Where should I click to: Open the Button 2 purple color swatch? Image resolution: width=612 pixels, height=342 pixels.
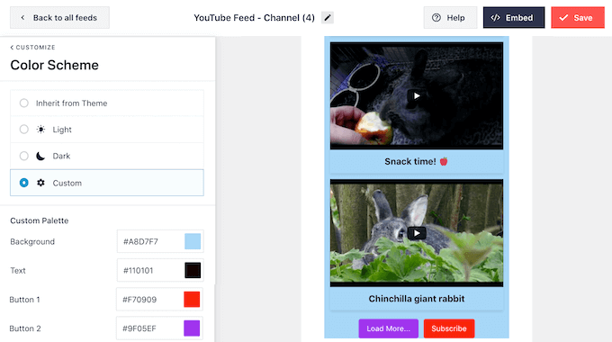click(192, 328)
